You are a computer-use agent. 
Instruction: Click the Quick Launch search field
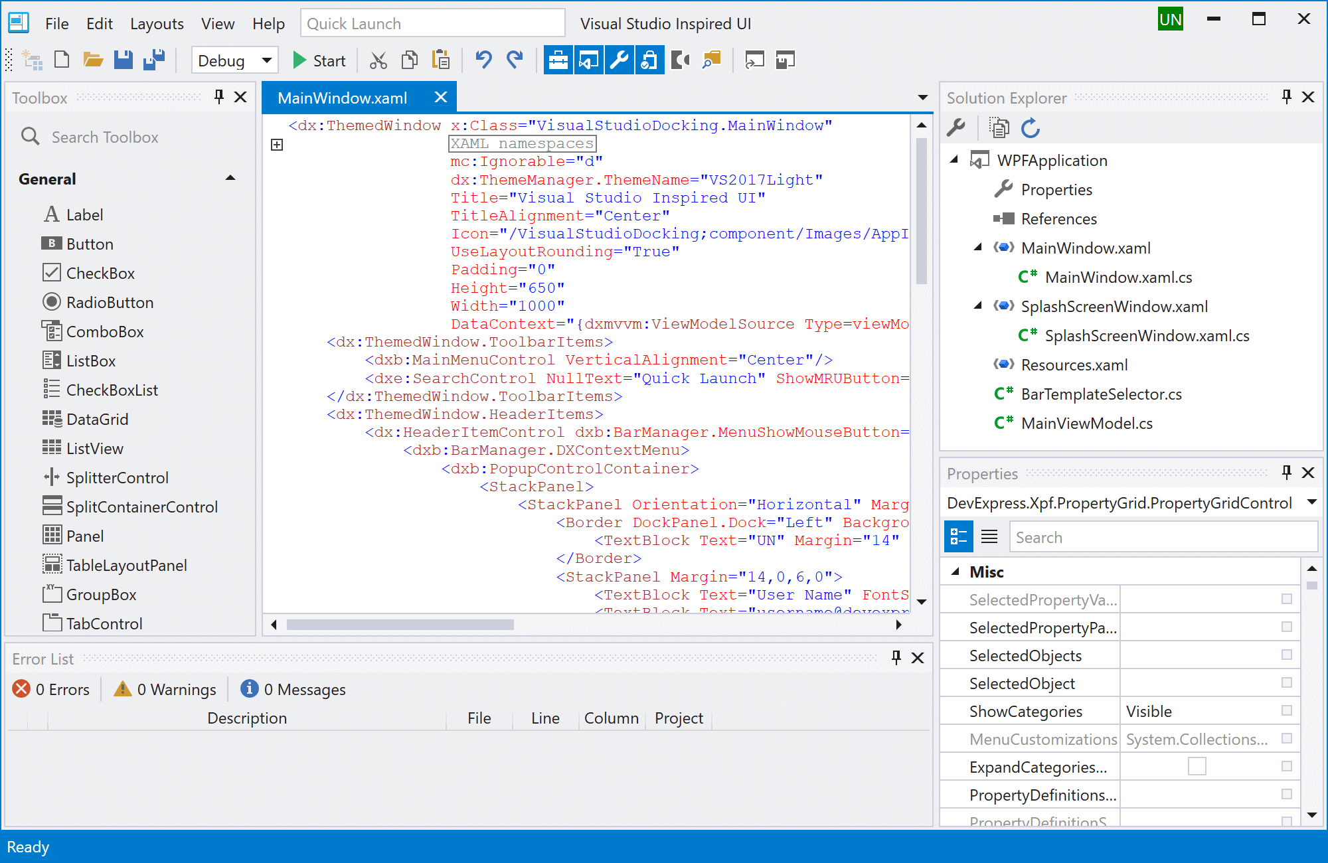coord(432,24)
